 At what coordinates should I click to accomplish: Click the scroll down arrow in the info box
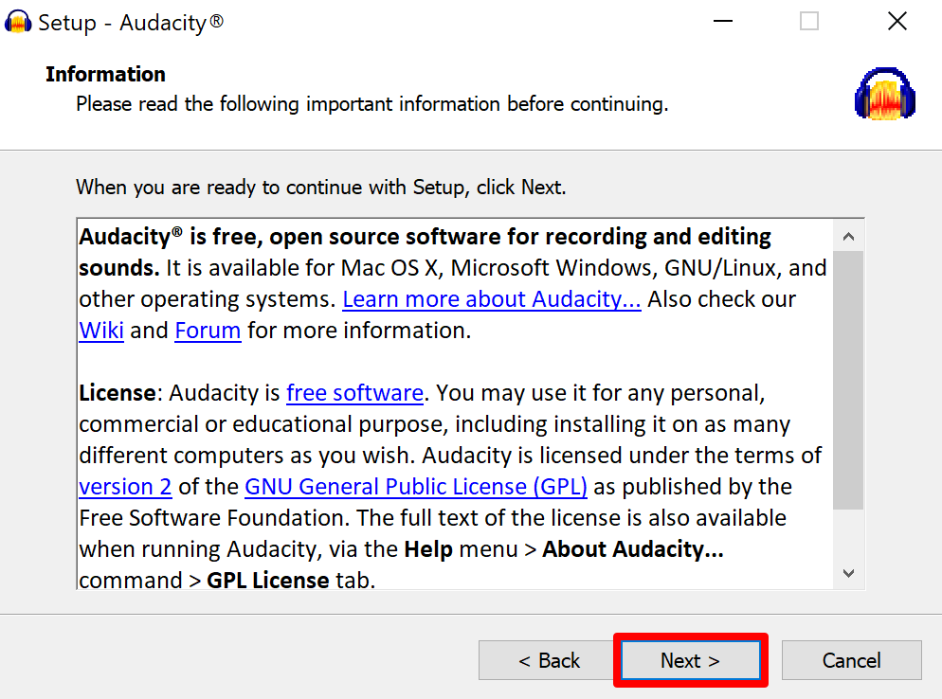(848, 573)
